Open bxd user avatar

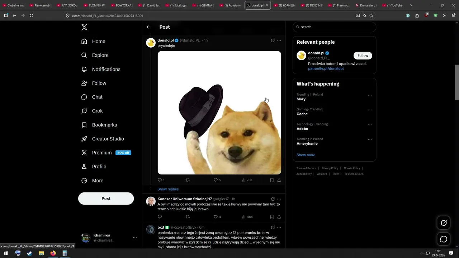pos(151,230)
